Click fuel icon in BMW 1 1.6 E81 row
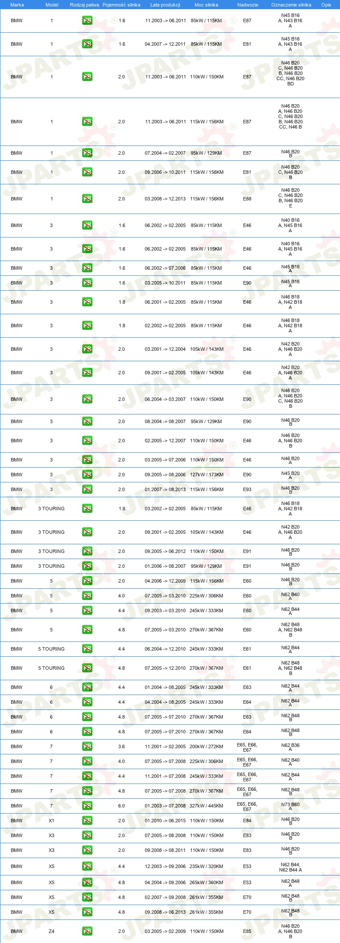This screenshot has width=340, height=943. (x=87, y=44)
